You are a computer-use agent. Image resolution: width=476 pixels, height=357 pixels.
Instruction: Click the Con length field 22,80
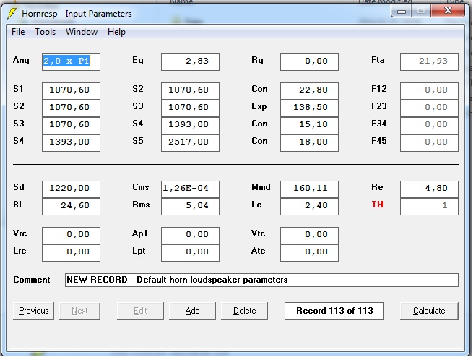(309, 90)
